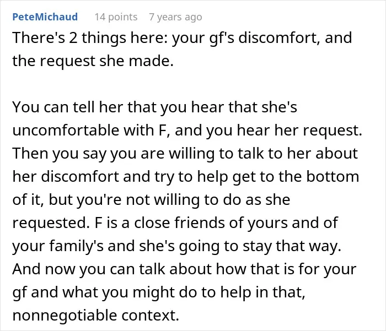Click the words 'nonnegotiable context.'
Viewport: 386px width, 331px height.
pos(95,315)
